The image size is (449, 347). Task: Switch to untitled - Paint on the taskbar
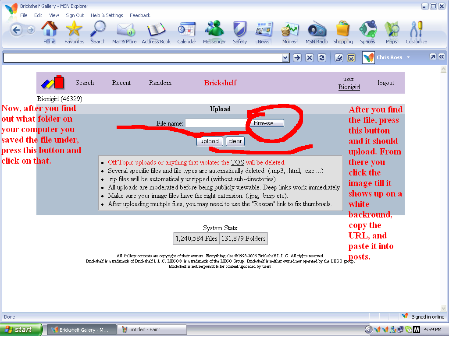tap(152, 329)
